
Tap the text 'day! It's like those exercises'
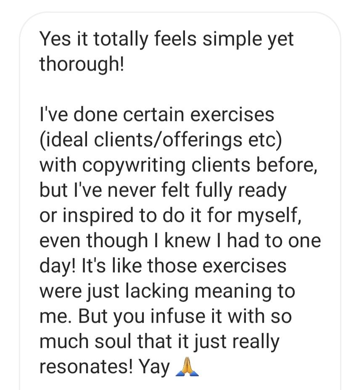(163, 266)
